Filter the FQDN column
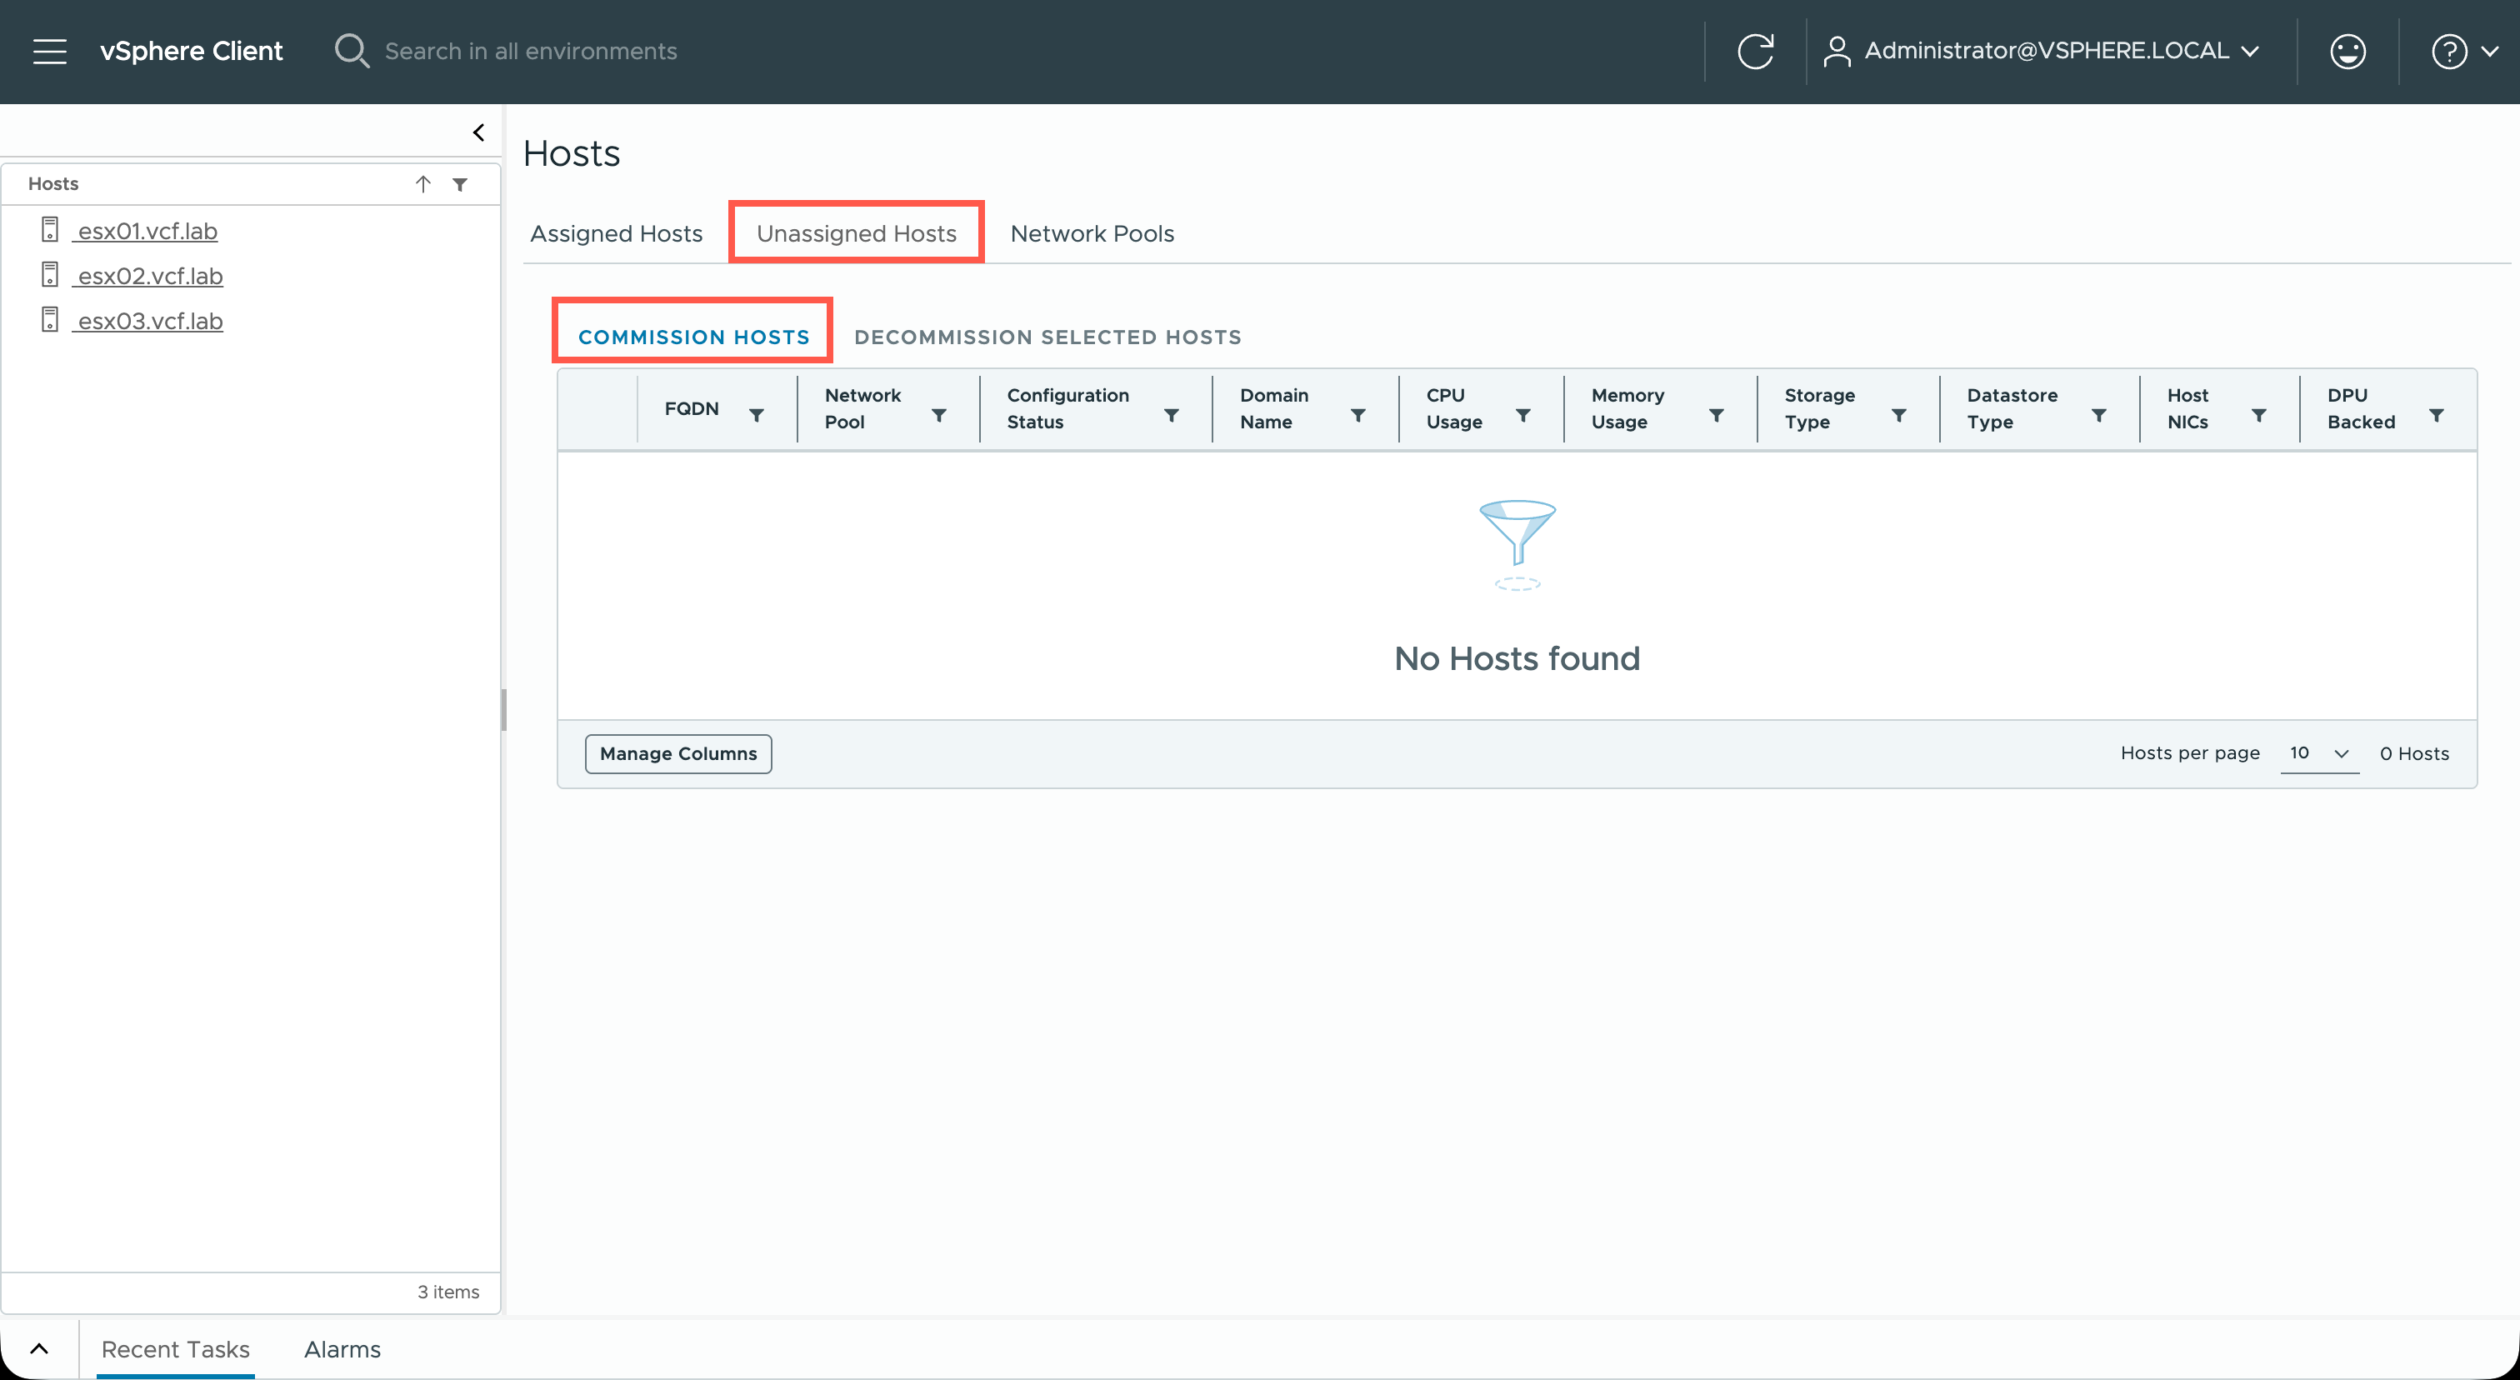The width and height of the screenshot is (2520, 1380). point(756,416)
